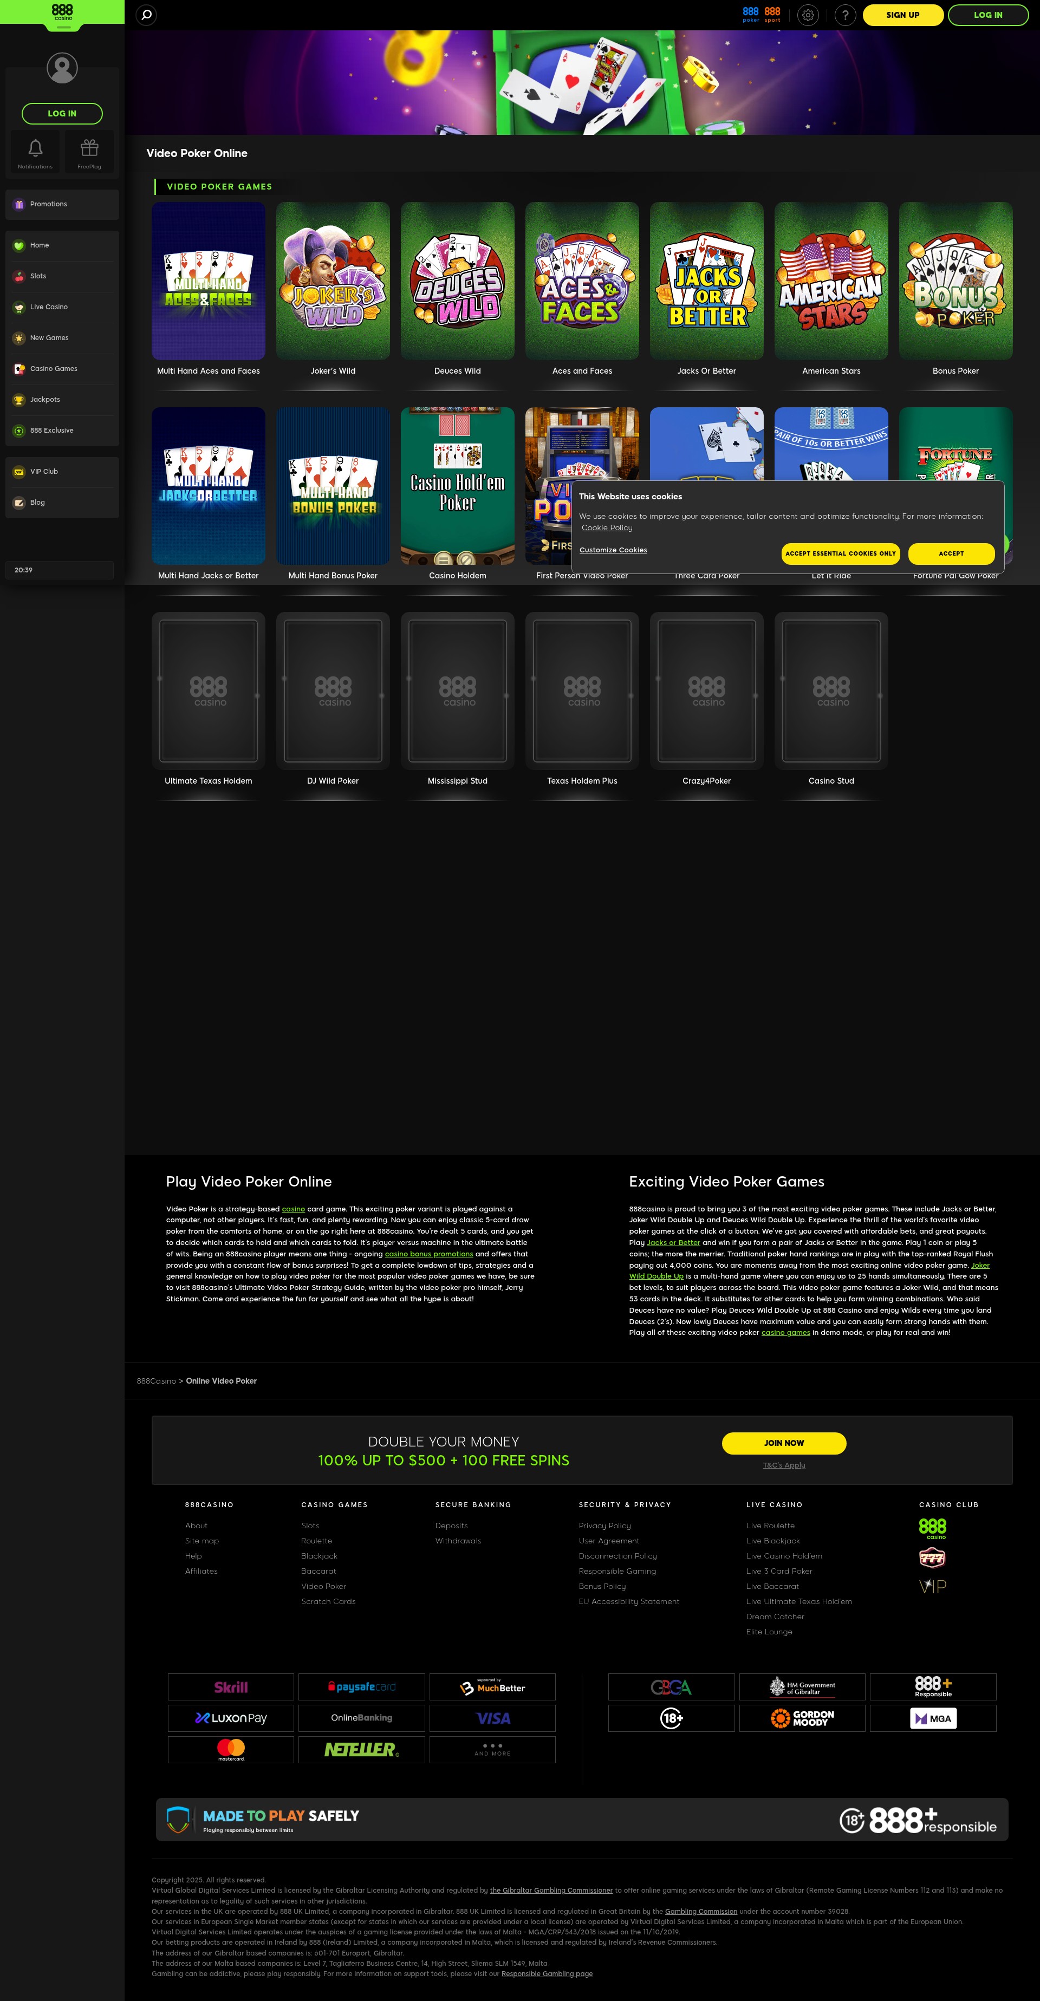
Task: Open Cookie Policy link
Action: click(x=607, y=527)
